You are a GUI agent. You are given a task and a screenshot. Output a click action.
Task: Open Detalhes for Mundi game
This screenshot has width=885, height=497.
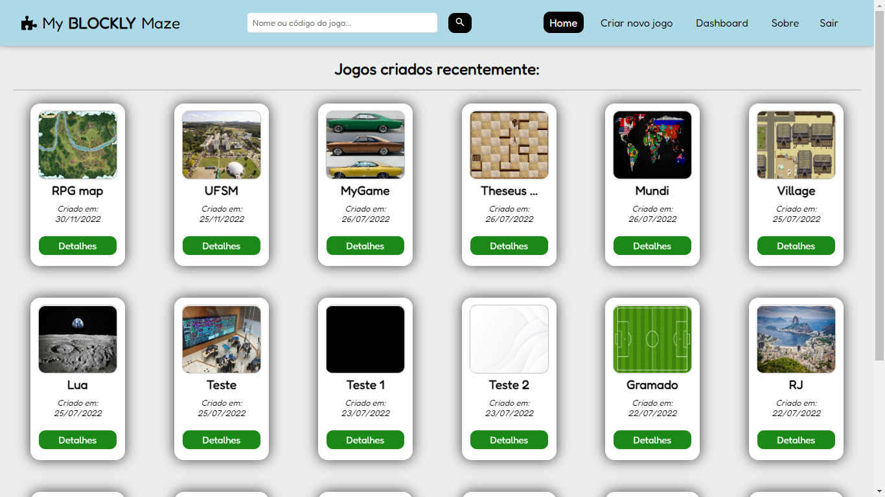pyautogui.click(x=652, y=246)
